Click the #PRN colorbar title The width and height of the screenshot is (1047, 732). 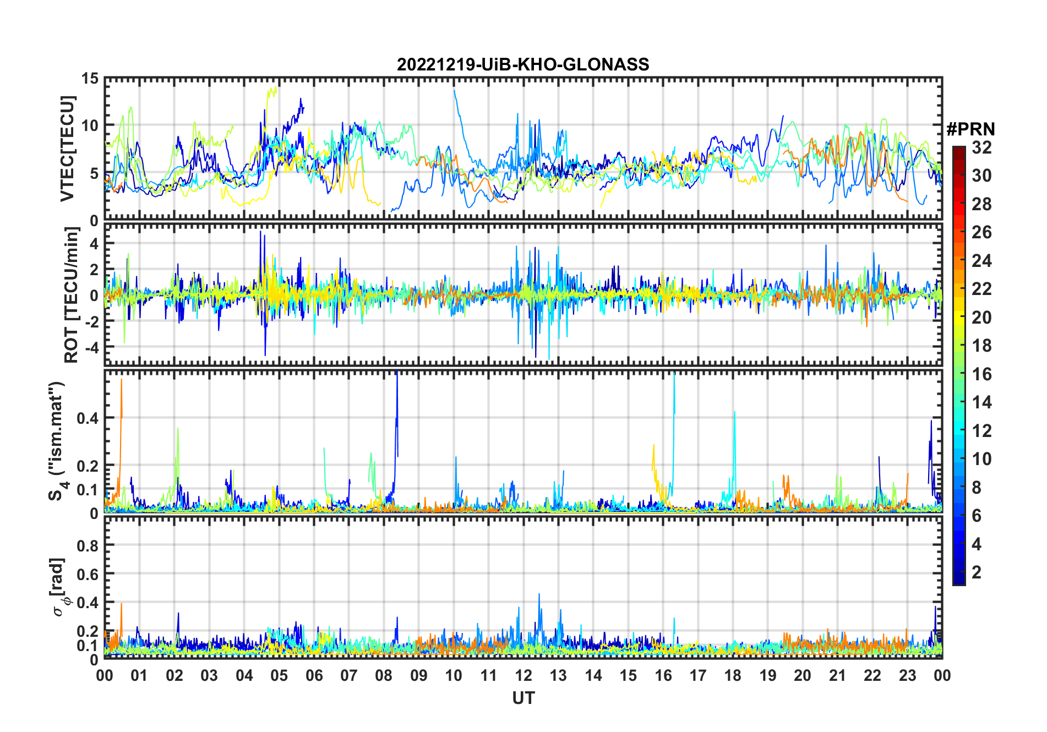click(970, 129)
